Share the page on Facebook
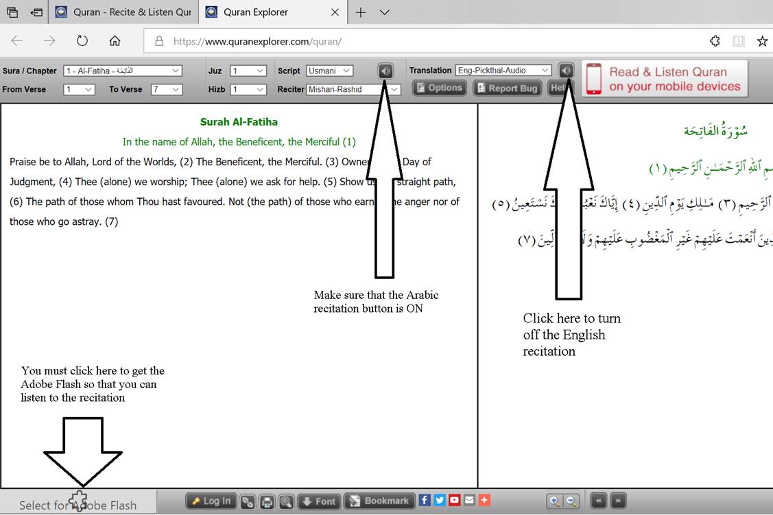 425,501
